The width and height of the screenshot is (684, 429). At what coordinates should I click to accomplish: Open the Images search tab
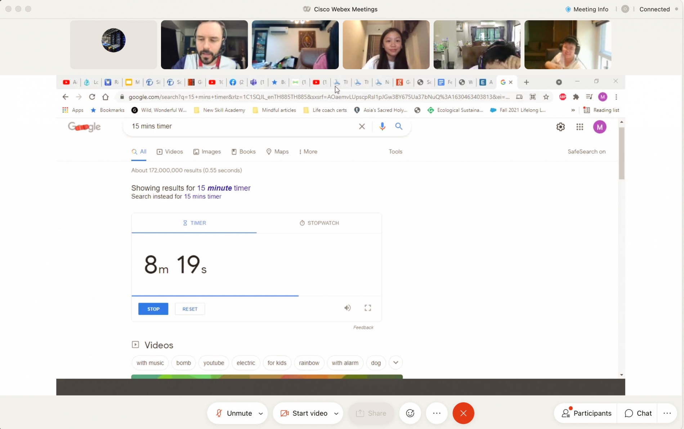[x=207, y=152]
